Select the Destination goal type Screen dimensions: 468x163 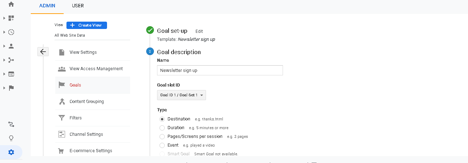(x=162, y=119)
